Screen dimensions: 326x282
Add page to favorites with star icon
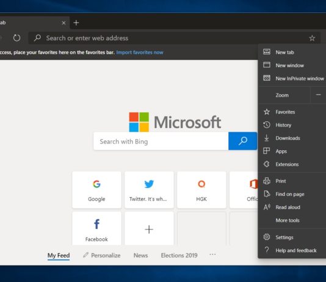click(x=312, y=38)
